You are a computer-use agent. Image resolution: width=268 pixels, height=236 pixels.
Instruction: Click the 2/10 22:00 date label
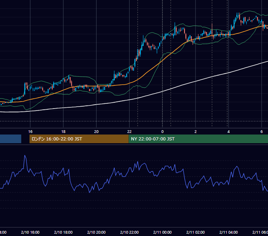coord(129,232)
